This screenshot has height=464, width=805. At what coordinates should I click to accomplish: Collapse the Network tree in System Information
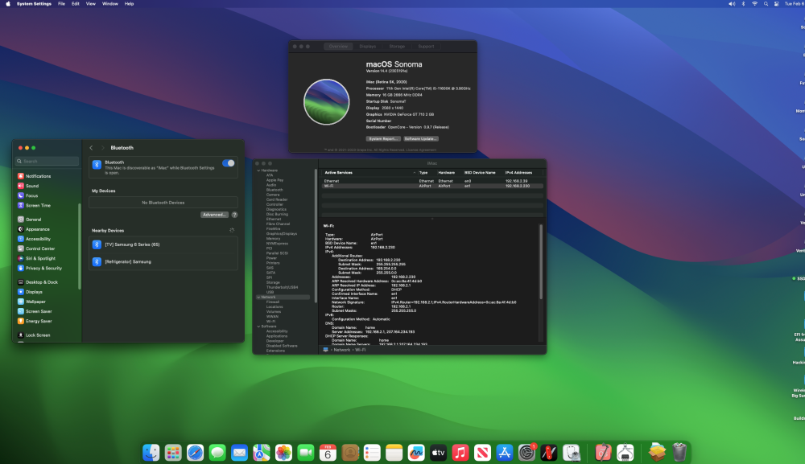point(258,297)
